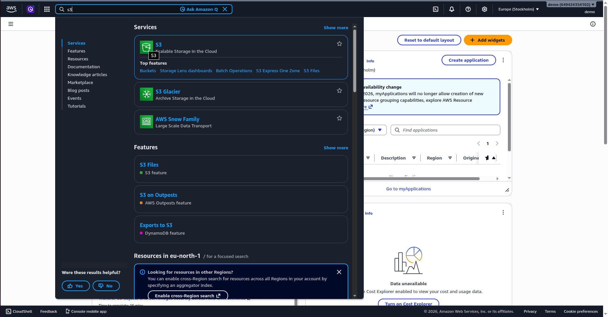This screenshot has width=608, height=317.
Task: Open S3 Express One Zone link
Action: pos(278,71)
